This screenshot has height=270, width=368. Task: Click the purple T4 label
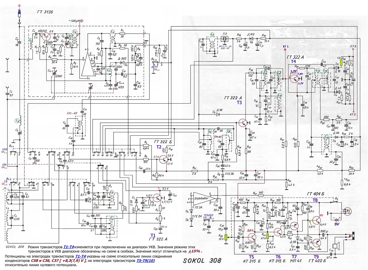(x=293, y=61)
